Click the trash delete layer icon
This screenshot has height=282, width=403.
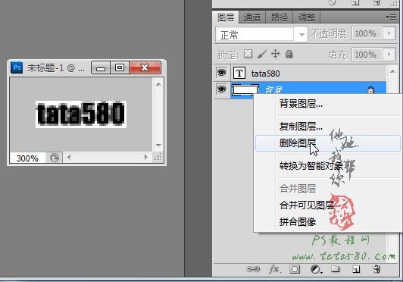tap(376, 269)
